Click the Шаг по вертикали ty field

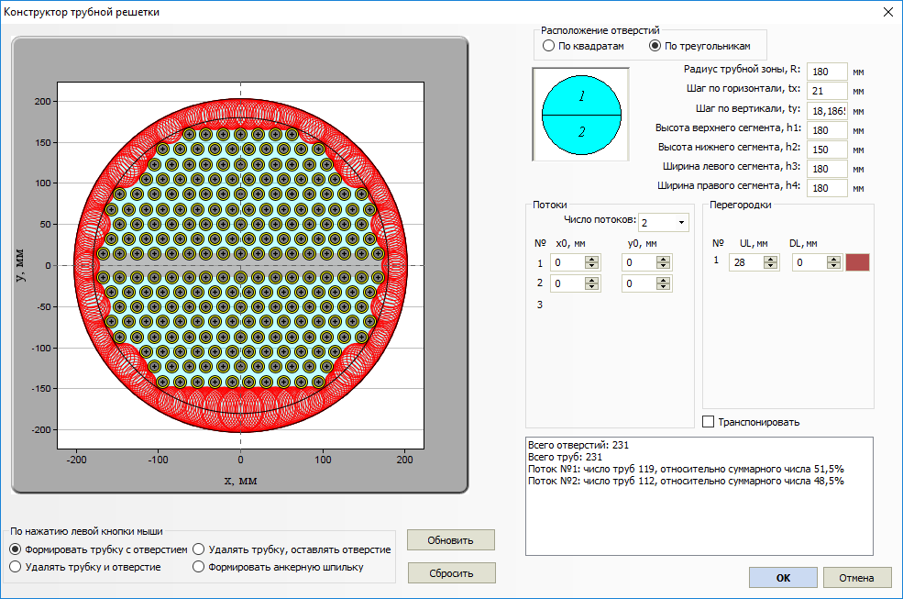point(827,111)
